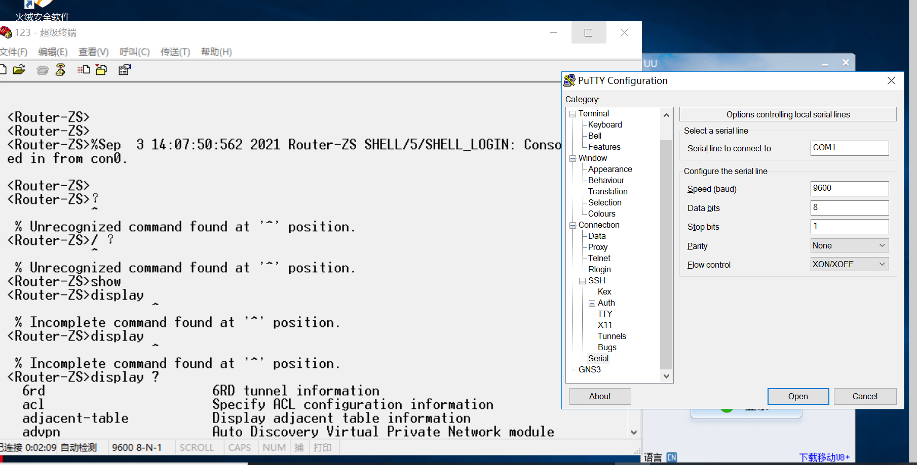Select Keyboard in the category tree
Screen dimensions: 917x465
tap(605, 125)
